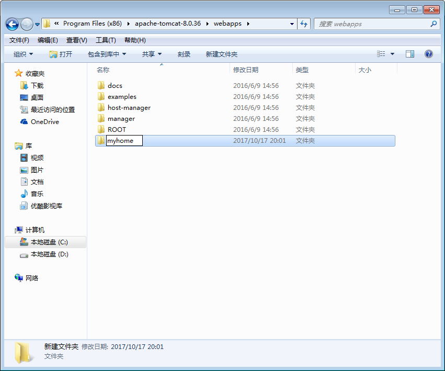This screenshot has height=371, width=445.
Task: Open 下载 in the sidebar
Action: [x=32, y=85]
